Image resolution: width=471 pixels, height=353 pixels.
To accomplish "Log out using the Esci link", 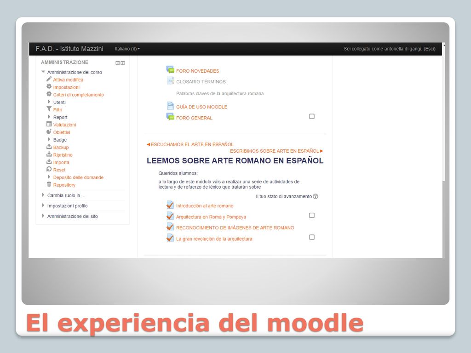I will [x=430, y=49].
